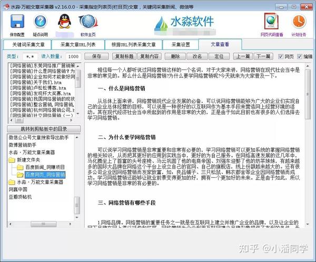
Task: Open the scheduled task clock icon
Action: [x=299, y=21]
